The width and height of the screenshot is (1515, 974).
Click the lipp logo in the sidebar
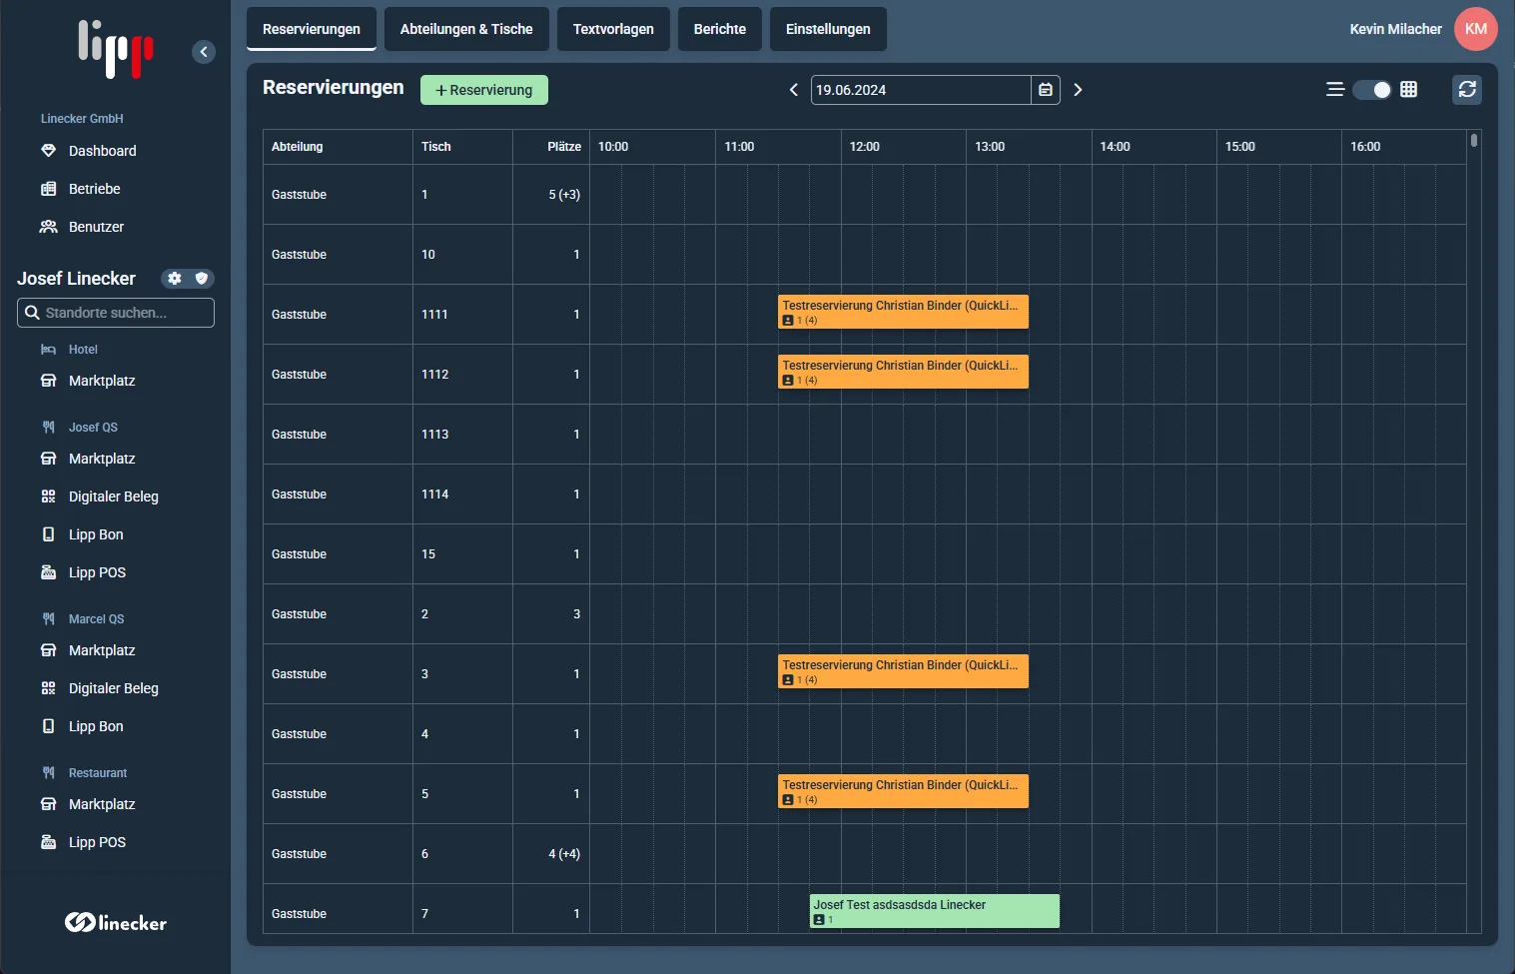pos(116,48)
